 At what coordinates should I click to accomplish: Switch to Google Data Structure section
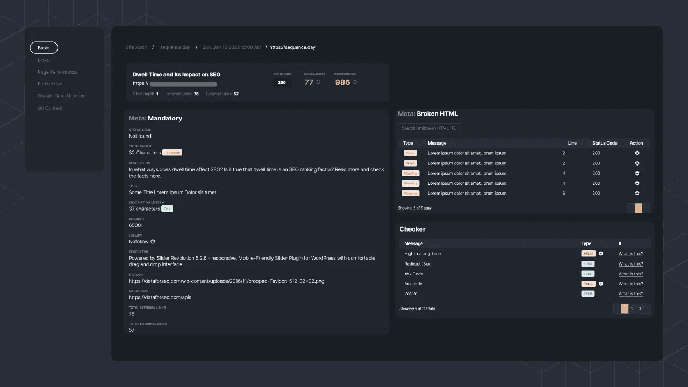tap(61, 96)
